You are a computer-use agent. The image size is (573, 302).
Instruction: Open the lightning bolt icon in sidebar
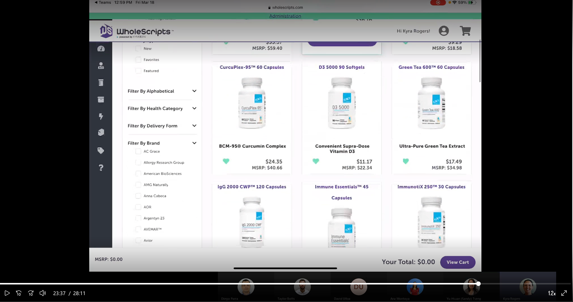(x=101, y=116)
